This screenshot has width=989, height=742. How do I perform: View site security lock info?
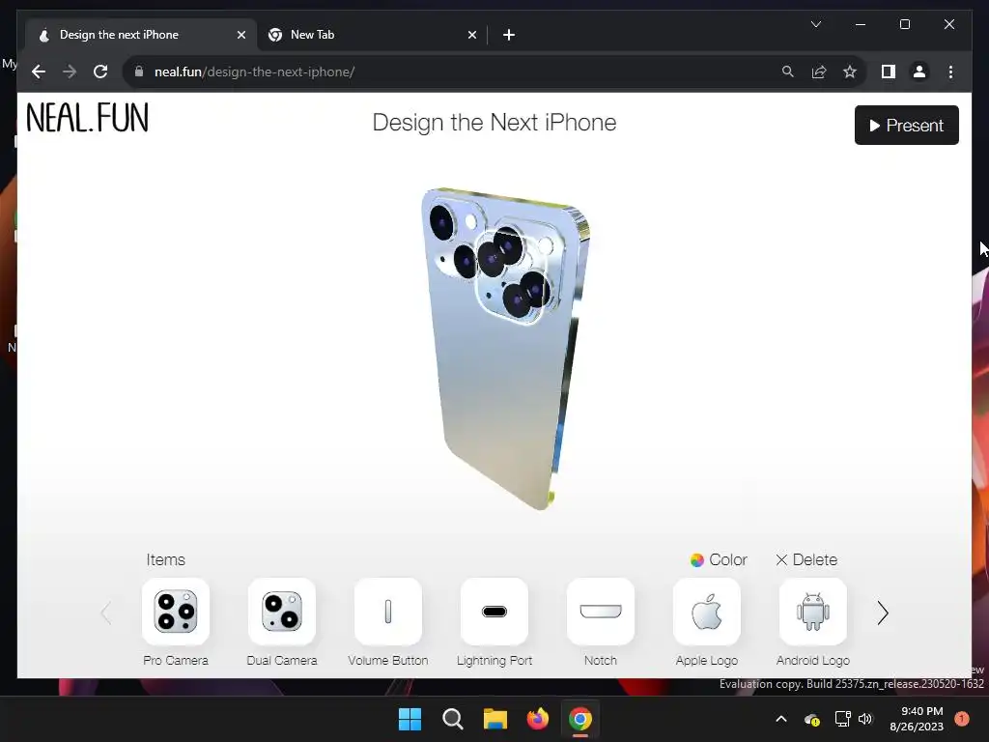(139, 71)
